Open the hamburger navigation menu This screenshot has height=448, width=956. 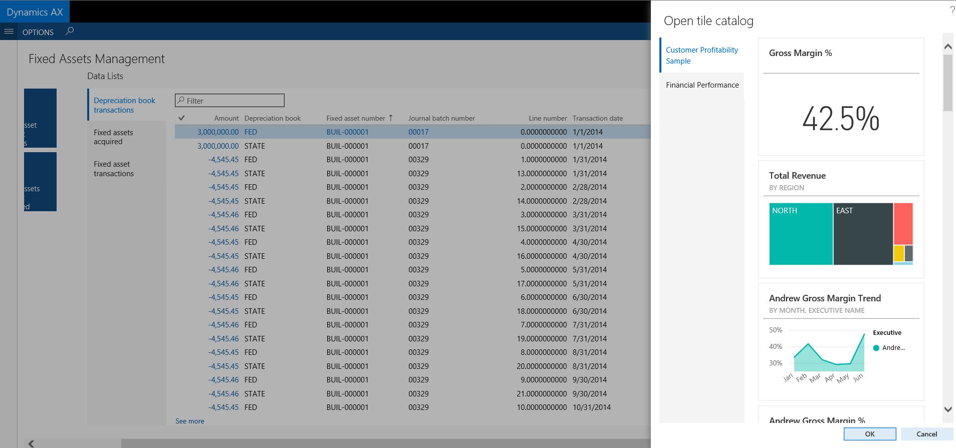8,32
